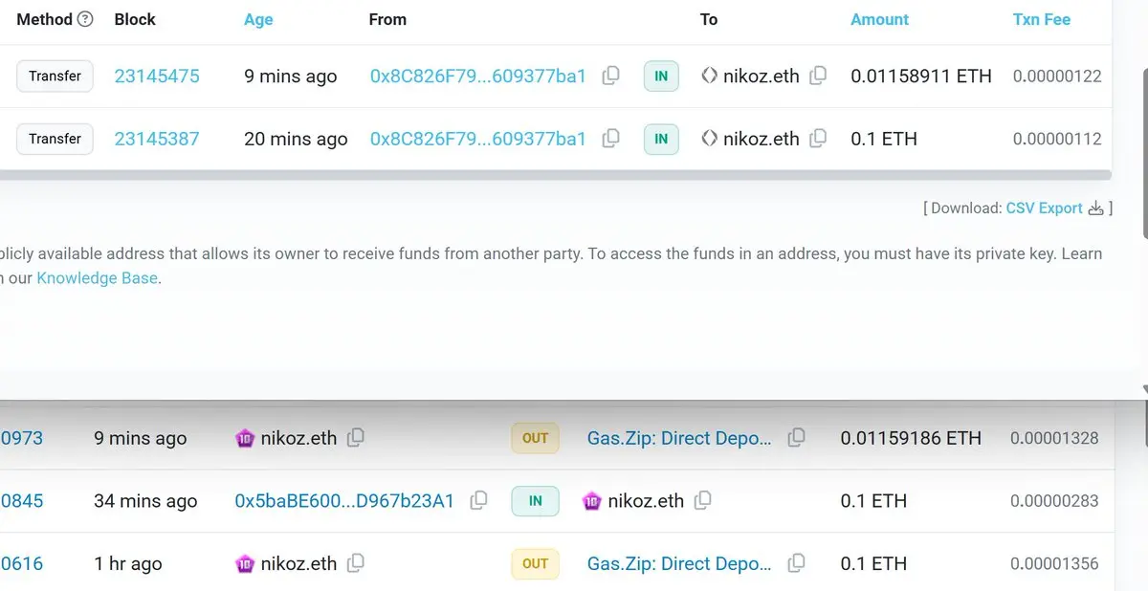Open block 23145387 link

(x=157, y=139)
